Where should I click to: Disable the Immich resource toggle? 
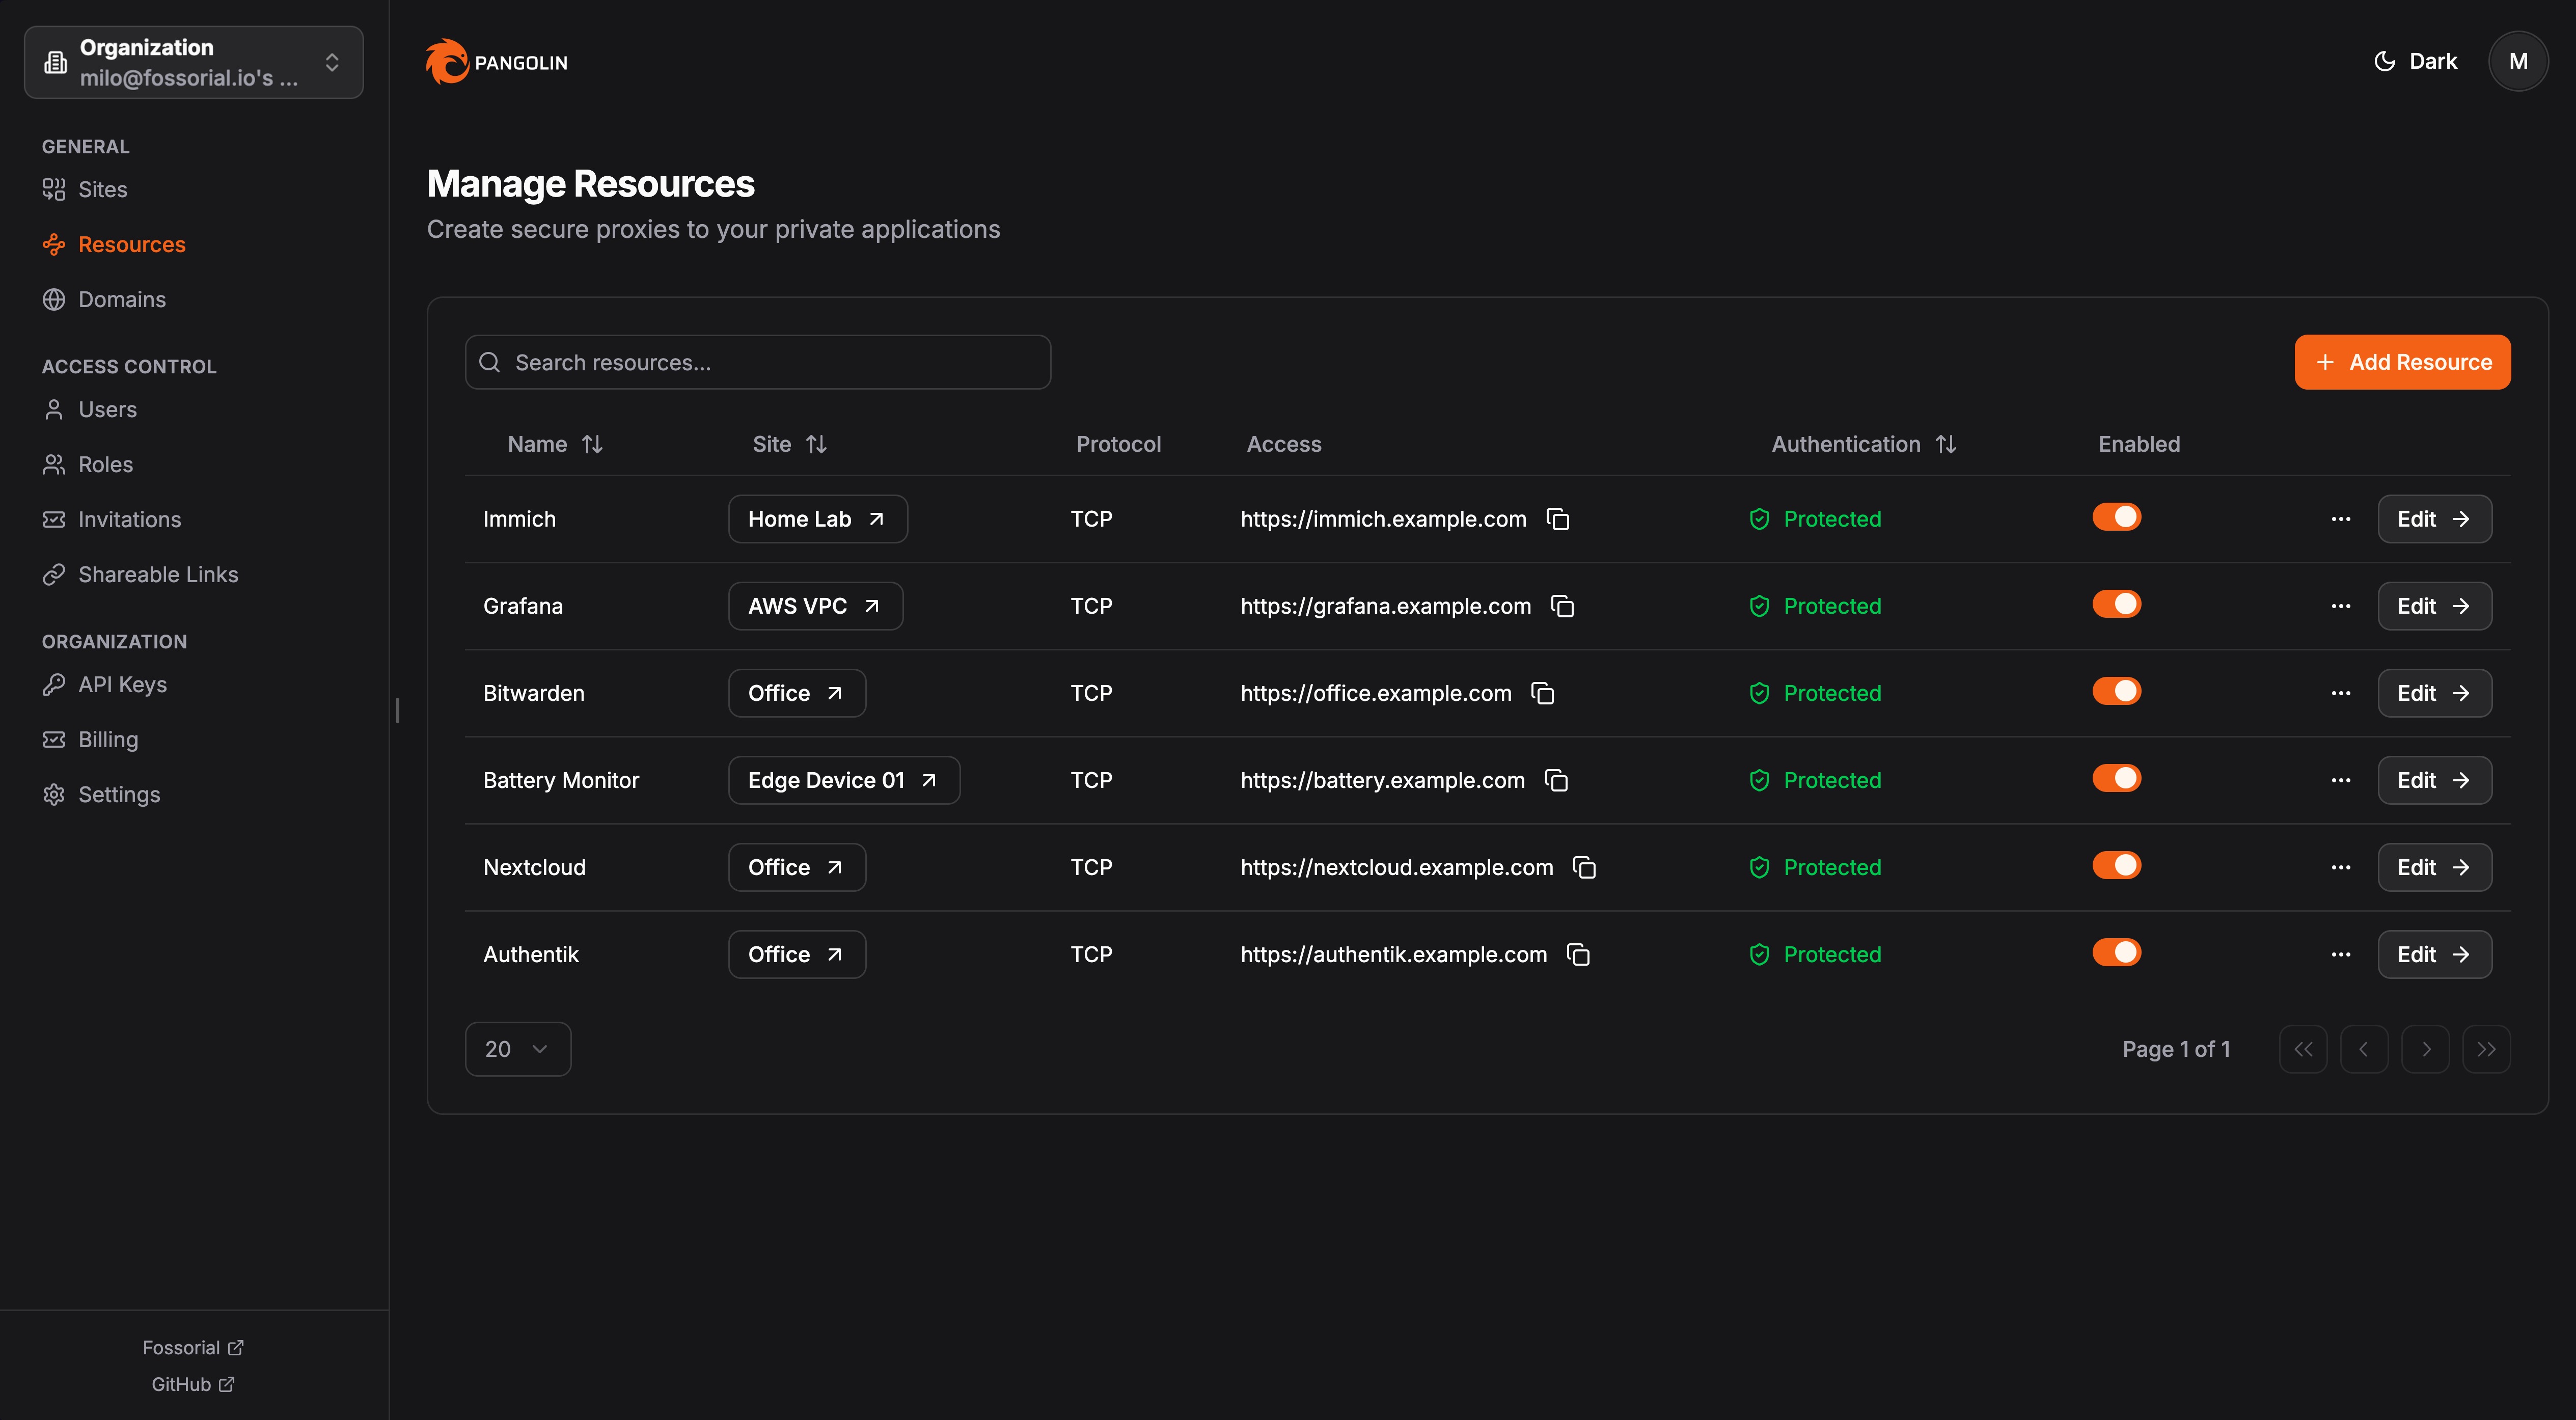pyautogui.click(x=2116, y=517)
